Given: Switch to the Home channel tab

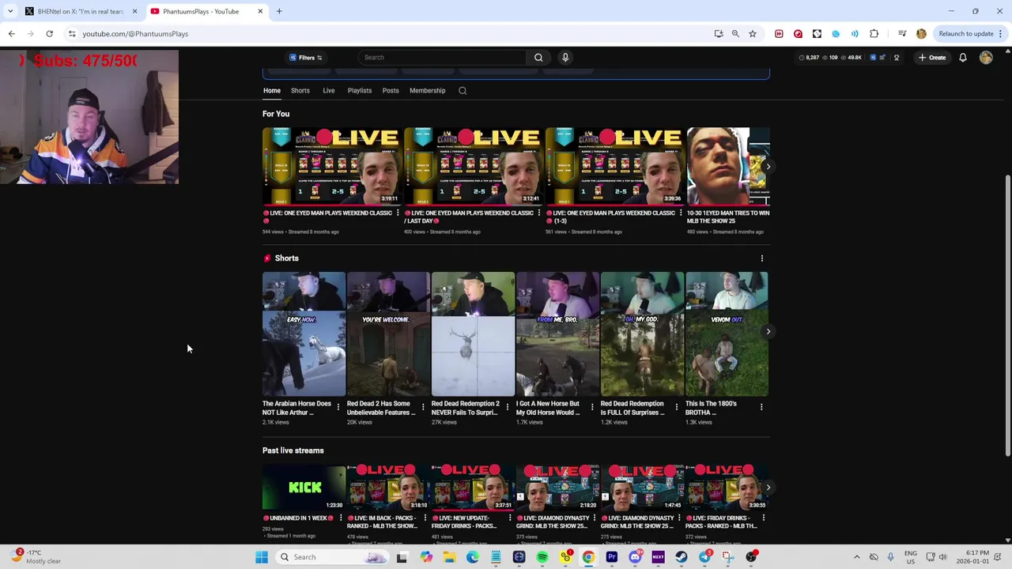Looking at the screenshot, I should coord(272,91).
